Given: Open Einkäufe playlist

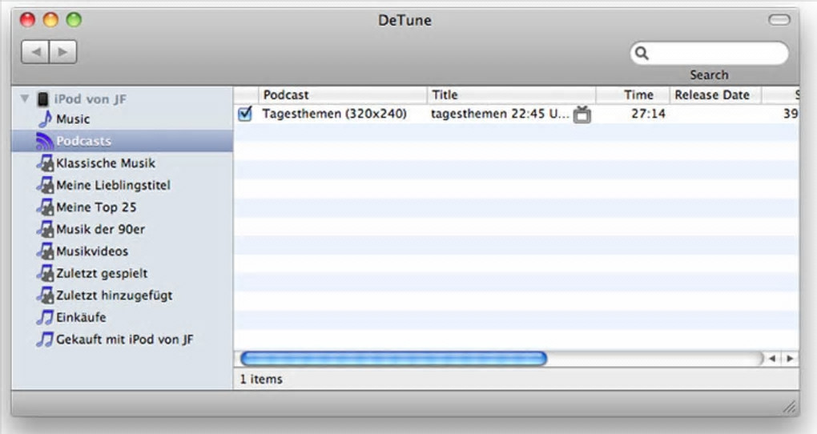Looking at the screenshot, I should tap(81, 317).
